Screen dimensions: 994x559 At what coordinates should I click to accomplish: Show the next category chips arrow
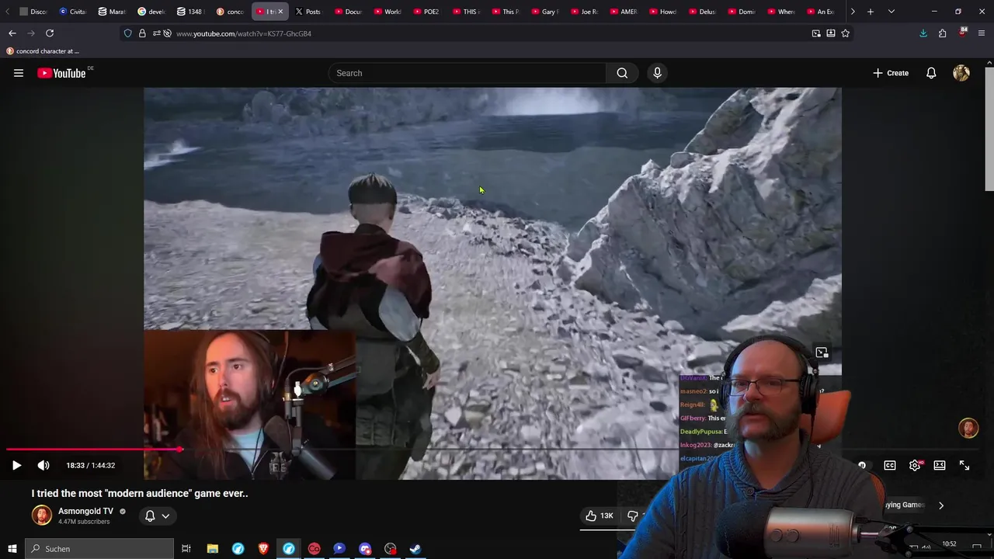[x=941, y=505]
